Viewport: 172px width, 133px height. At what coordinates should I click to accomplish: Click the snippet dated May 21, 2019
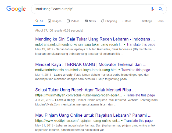coord(95,128)
